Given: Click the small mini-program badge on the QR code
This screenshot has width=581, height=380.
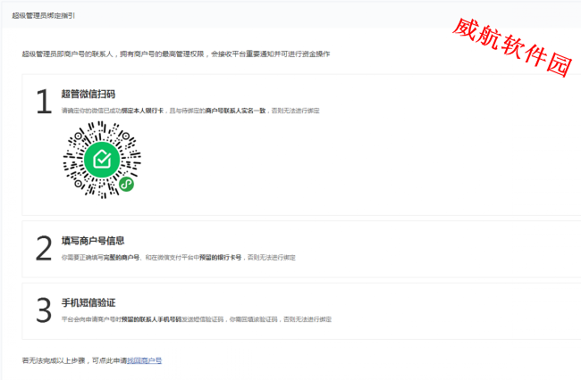Looking at the screenshot, I should [126, 184].
